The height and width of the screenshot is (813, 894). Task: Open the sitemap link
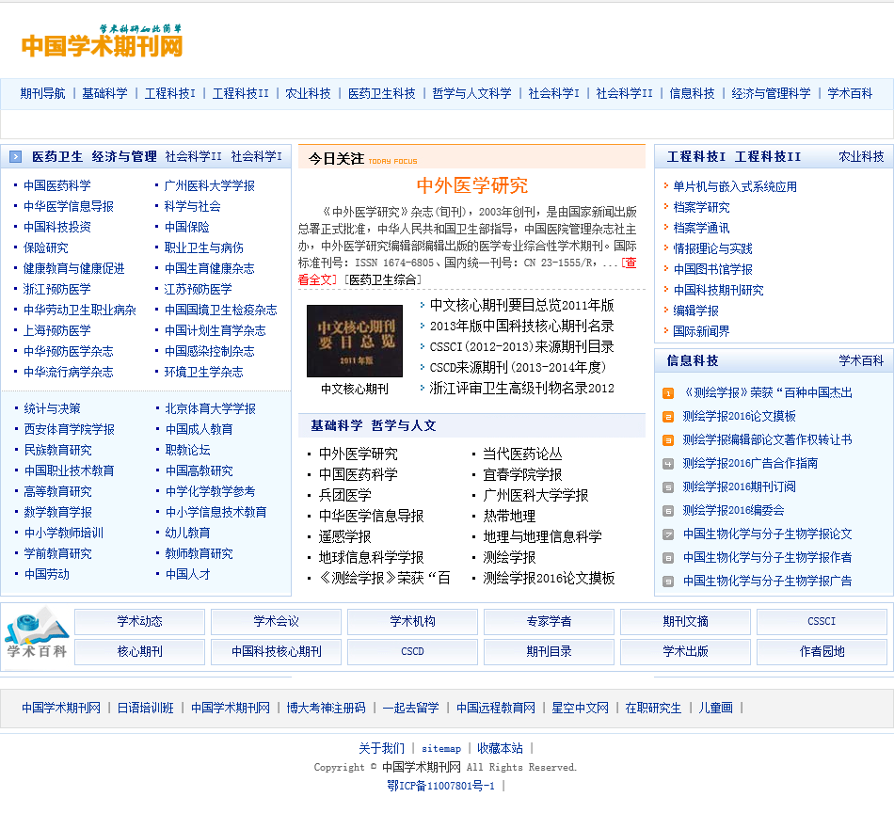(x=441, y=749)
